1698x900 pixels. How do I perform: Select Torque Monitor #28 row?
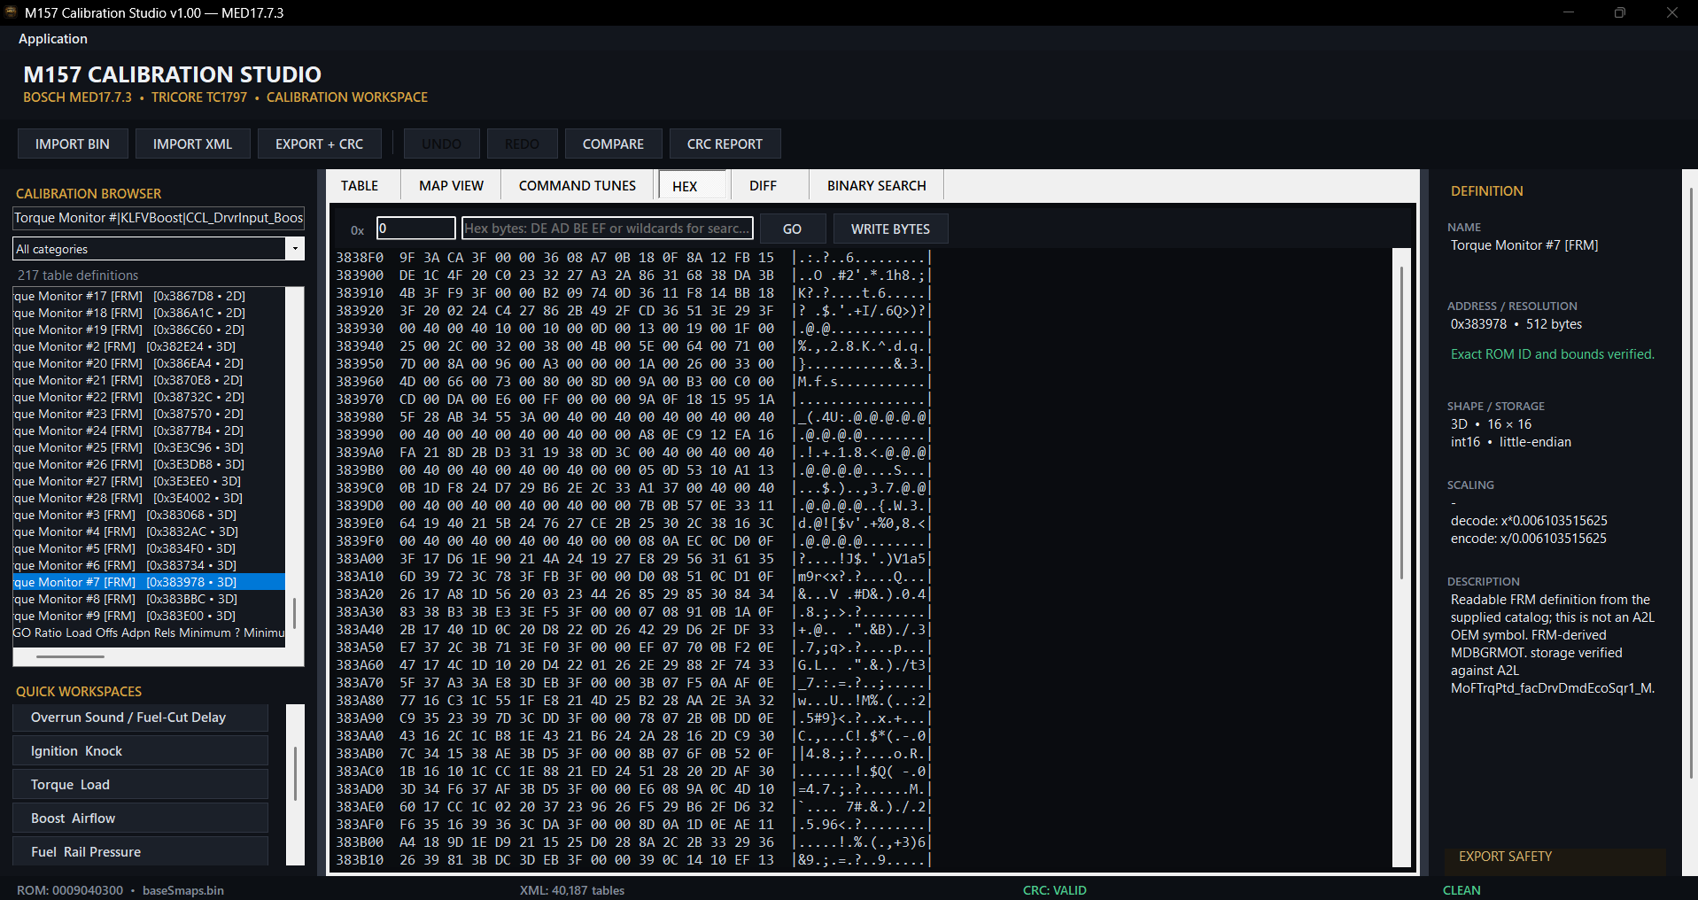[149, 498]
